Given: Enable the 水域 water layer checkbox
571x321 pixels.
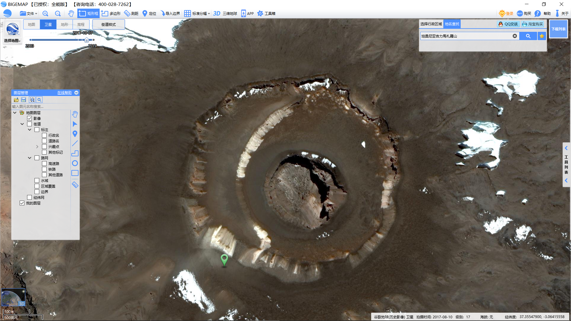Looking at the screenshot, I should point(37,180).
